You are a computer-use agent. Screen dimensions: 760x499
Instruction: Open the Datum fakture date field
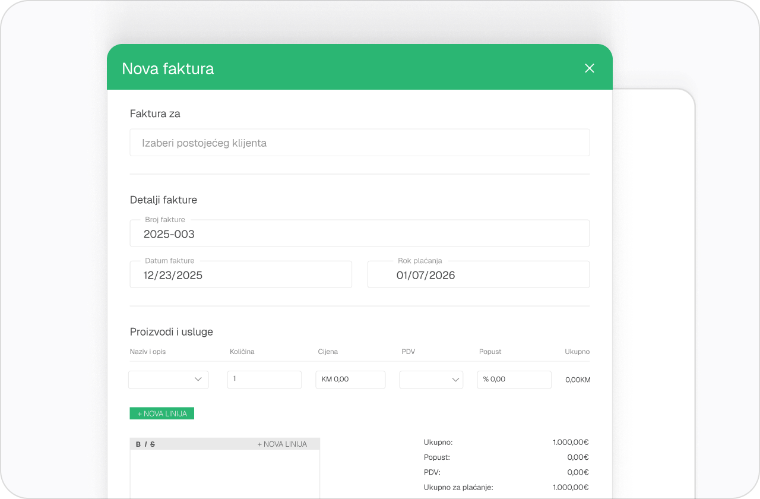coord(241,274)
